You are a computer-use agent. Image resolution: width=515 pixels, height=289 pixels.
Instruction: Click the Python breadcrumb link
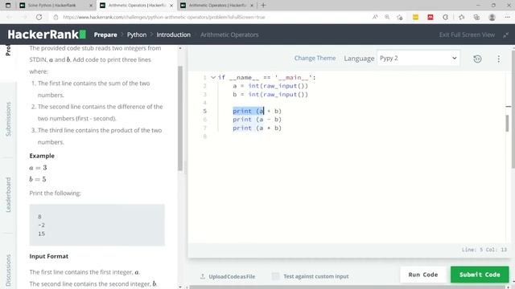pos(137,35)
